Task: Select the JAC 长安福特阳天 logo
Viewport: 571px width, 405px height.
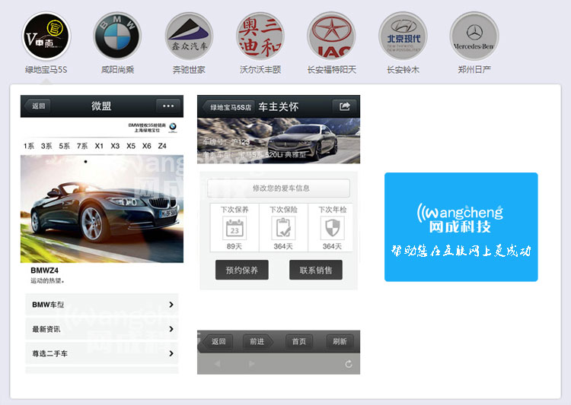Action: point(331,36)
